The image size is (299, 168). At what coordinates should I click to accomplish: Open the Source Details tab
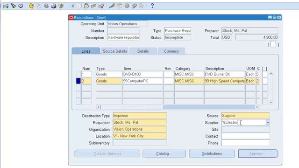coord(115,51)
